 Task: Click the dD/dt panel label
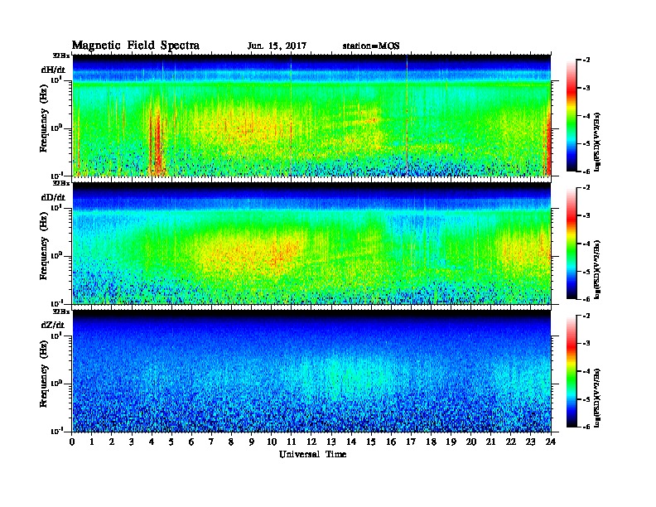click(53, 197)
